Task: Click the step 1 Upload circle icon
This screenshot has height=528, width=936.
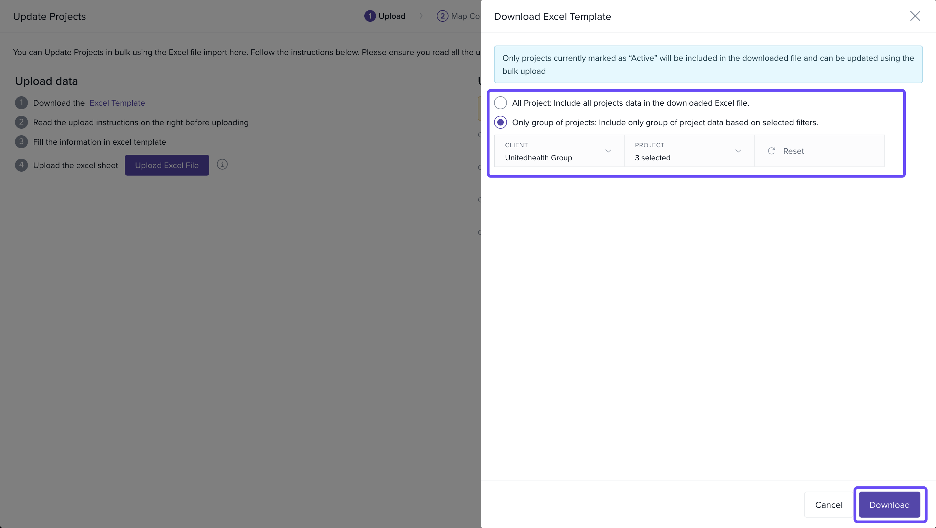Action: (x=370, y=16)
